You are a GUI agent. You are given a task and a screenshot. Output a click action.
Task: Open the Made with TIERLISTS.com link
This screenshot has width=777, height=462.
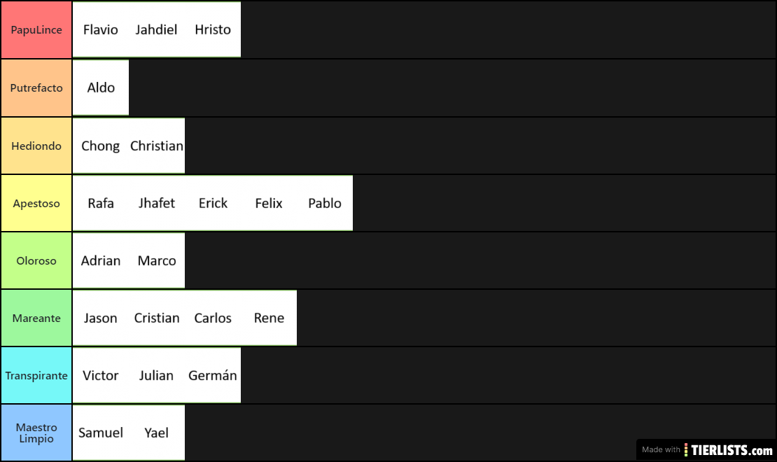coord(706,450)
